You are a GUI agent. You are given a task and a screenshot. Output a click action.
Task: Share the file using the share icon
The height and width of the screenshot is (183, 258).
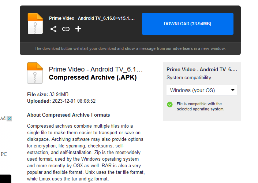click(x=53, y=29)
